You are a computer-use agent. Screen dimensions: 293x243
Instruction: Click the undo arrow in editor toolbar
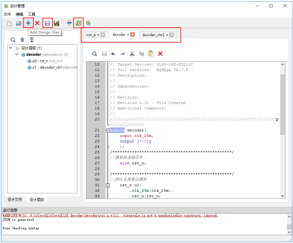pyautogui.click(x=113, y=54)
